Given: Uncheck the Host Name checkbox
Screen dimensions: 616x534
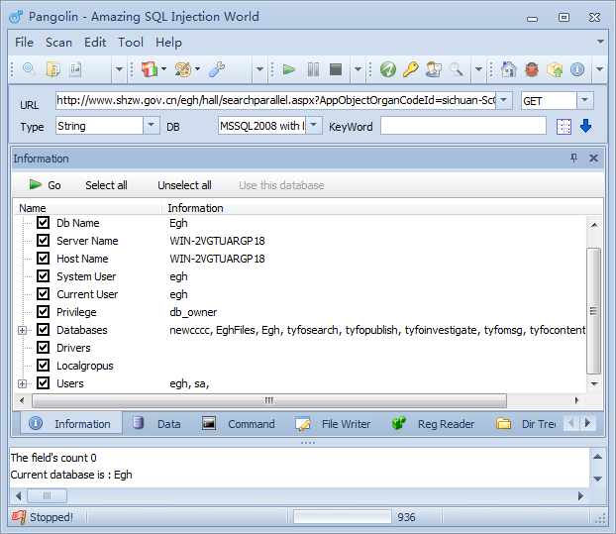Looking at the screenshot, I should click(43, 259).
